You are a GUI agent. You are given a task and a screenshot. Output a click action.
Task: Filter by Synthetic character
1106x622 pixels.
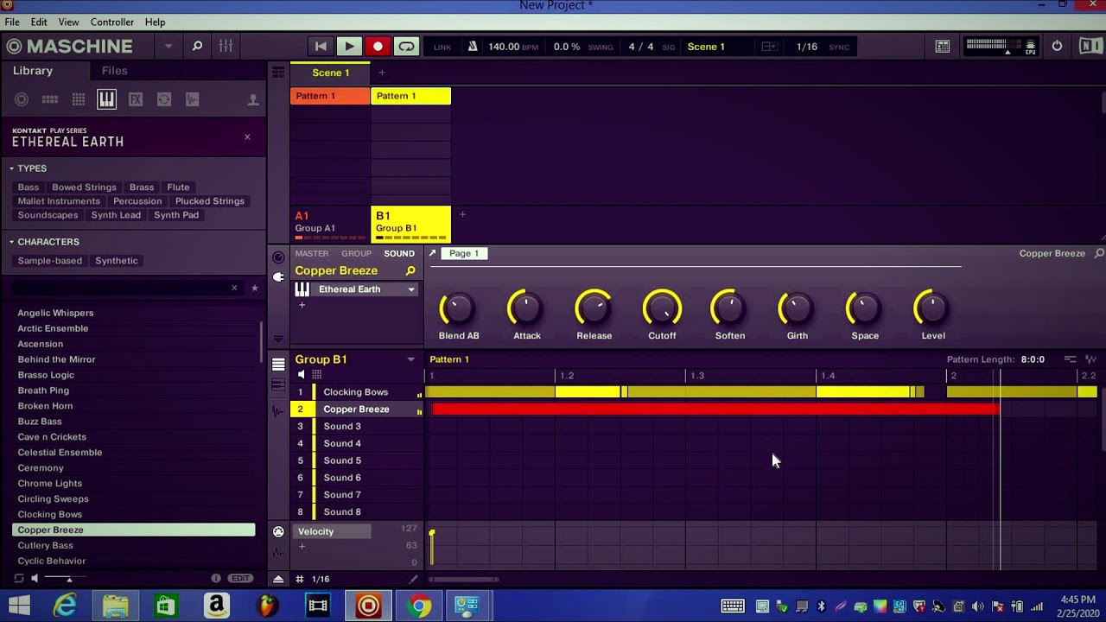point(117,261)
